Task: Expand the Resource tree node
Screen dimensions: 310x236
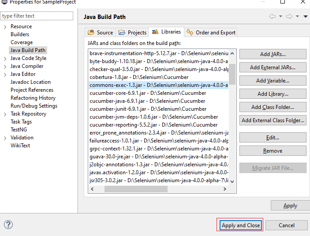Action: (5, 26)
